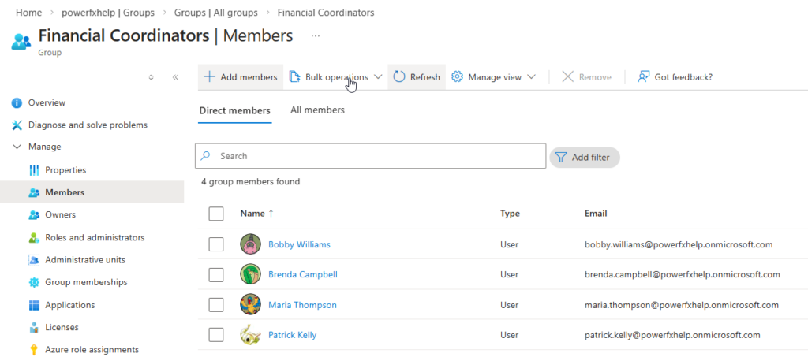Viewport: 808px width, 357px height.
Task: Click the Refresh icon in toolbar
Action: click(399, 77)
